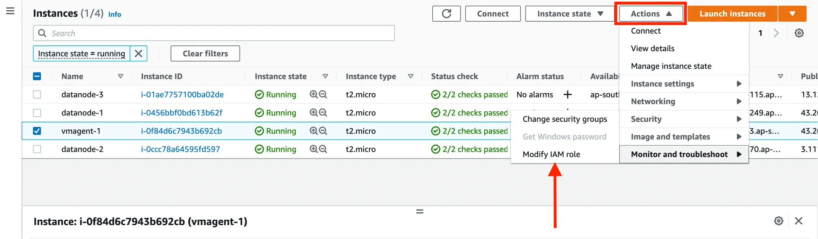Add alarm plus icon for datanode-3

[567, 95]
